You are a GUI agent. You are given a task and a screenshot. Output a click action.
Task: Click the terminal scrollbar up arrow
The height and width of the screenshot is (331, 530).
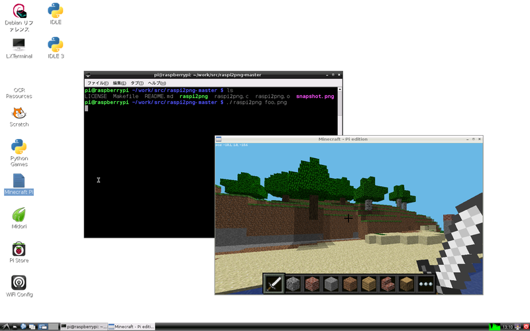[x=340, y=89]
